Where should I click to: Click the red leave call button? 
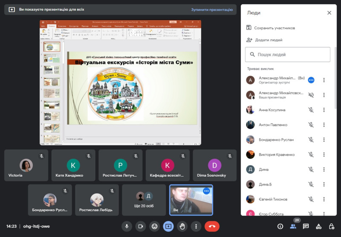pos(212,226)
